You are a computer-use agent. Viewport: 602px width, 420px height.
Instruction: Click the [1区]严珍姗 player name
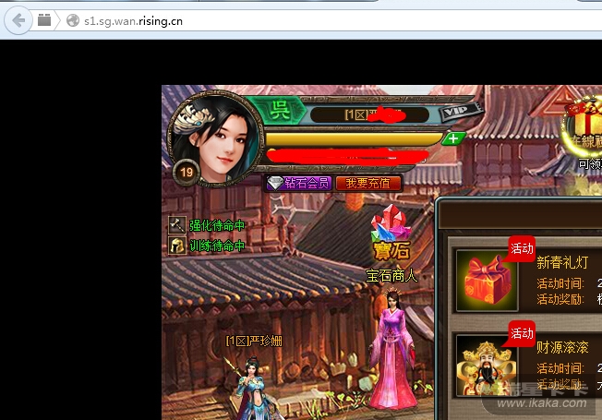click(x=254, y=341)
